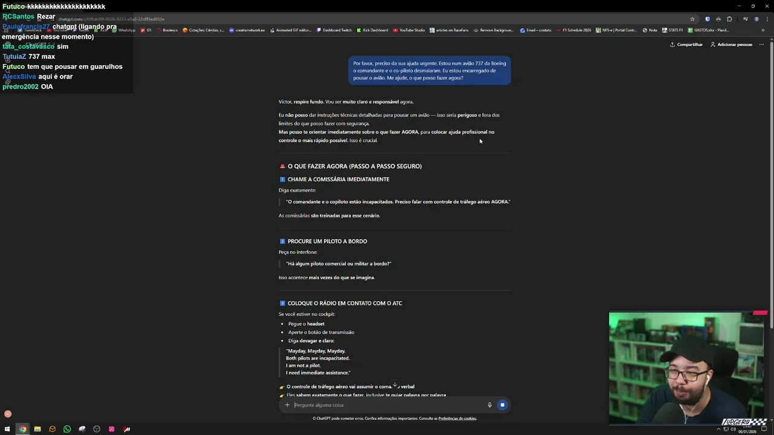The height and width of the screenshot is (435, 774).
Task: Open the WhatsApp bookmark
Action: (124, 30)
